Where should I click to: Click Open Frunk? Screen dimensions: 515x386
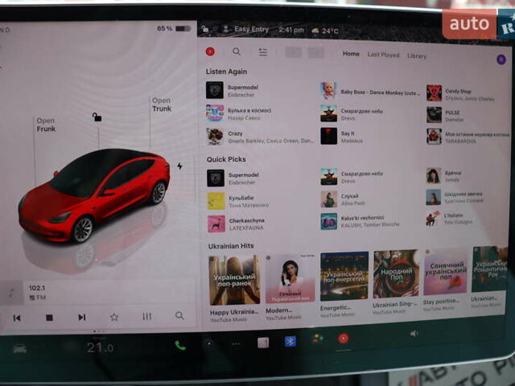46,125
